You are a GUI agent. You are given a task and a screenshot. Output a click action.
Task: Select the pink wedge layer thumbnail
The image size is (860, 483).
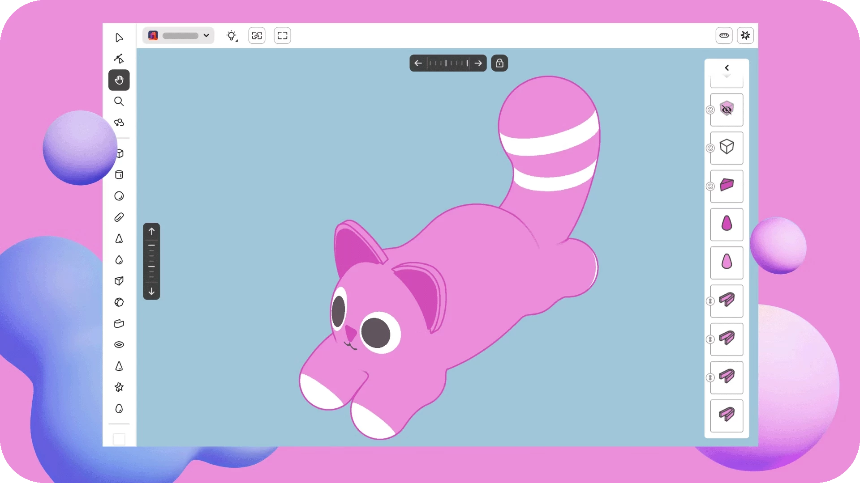(x=727, y=186)
